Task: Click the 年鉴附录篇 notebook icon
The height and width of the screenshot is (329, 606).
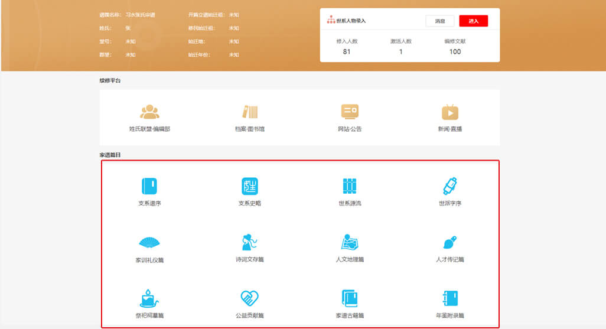Action: click(x=450, y=298)
